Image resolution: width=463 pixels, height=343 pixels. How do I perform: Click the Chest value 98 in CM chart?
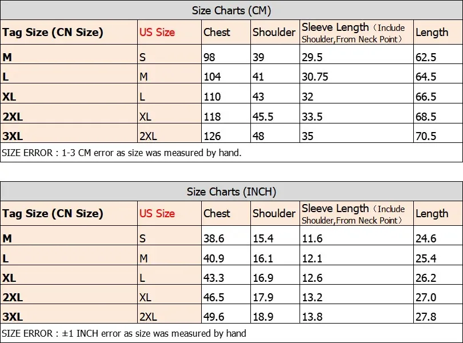click(x=209, y=57)
